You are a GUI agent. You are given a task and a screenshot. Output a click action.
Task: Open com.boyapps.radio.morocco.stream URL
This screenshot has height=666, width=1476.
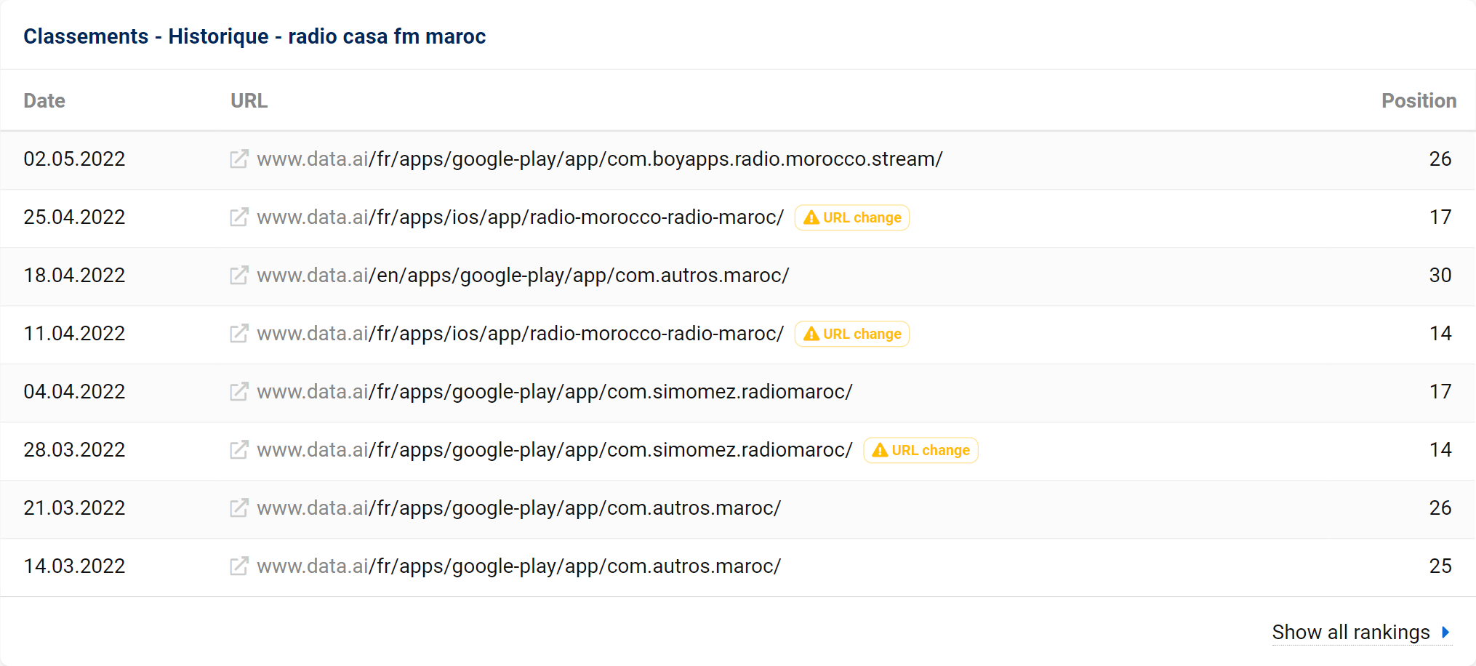pos(600,159)
